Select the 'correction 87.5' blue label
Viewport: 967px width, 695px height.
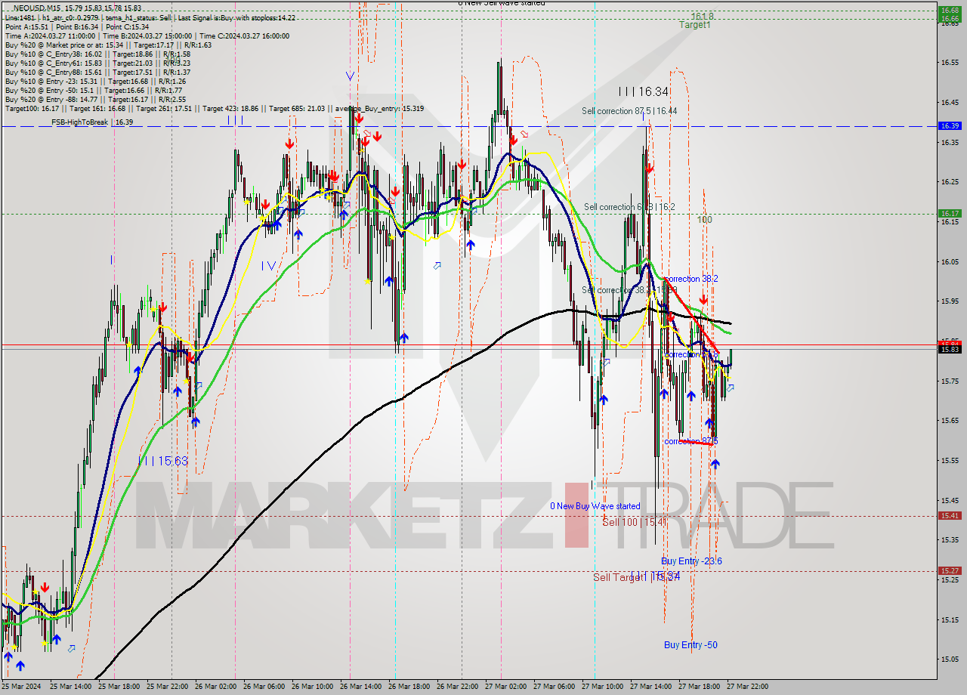coord(690,441)
